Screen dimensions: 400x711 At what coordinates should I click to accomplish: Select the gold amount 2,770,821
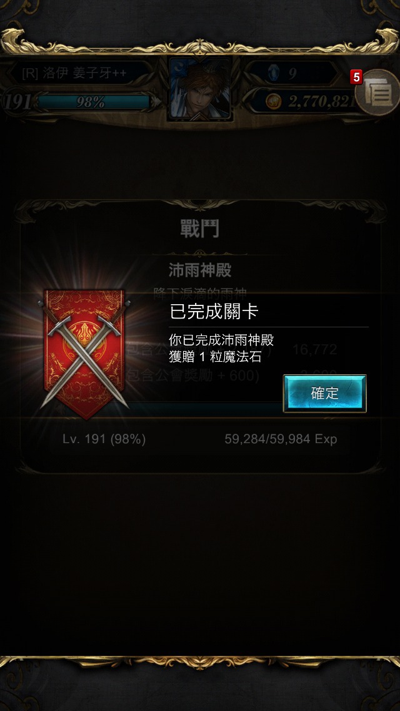[321, 102]
